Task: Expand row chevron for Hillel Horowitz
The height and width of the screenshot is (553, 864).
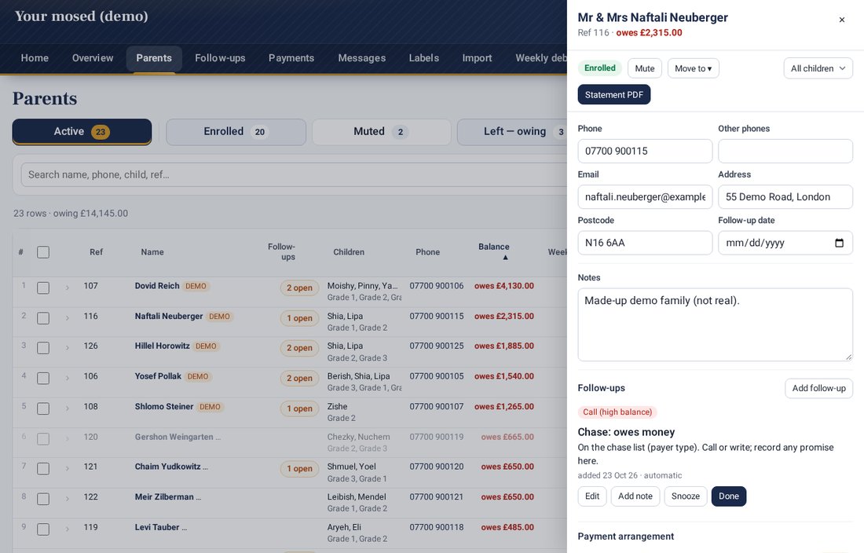Action: tap(68, 347)
